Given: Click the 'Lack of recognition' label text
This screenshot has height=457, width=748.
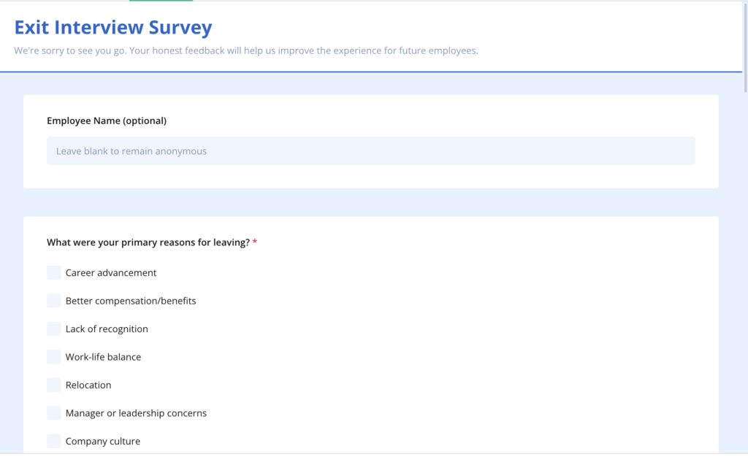Looking at the screenshot, I should click(x=107, y=329).
